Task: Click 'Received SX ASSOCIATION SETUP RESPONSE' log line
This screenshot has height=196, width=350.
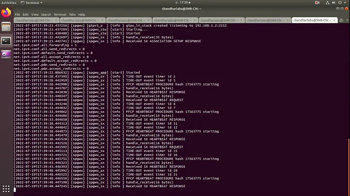Action: (107, 41)
